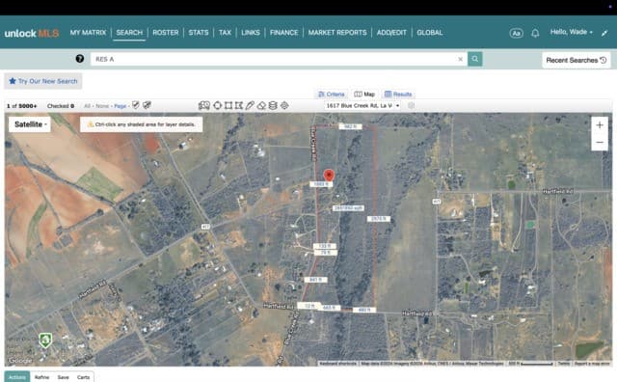Screen dimensions: 617x382
Task: Click the crosshair locate tool icon
Action: point(284,105)
